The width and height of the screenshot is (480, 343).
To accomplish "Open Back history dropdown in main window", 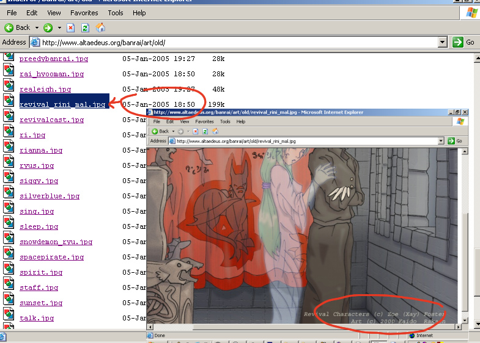I will (x=37, y=28).
